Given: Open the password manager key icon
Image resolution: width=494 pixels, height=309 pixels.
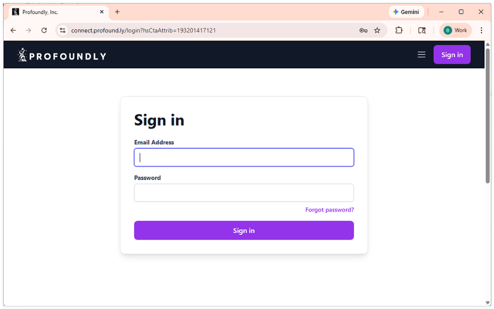Looking at the screenshot, I should [363, 30].
